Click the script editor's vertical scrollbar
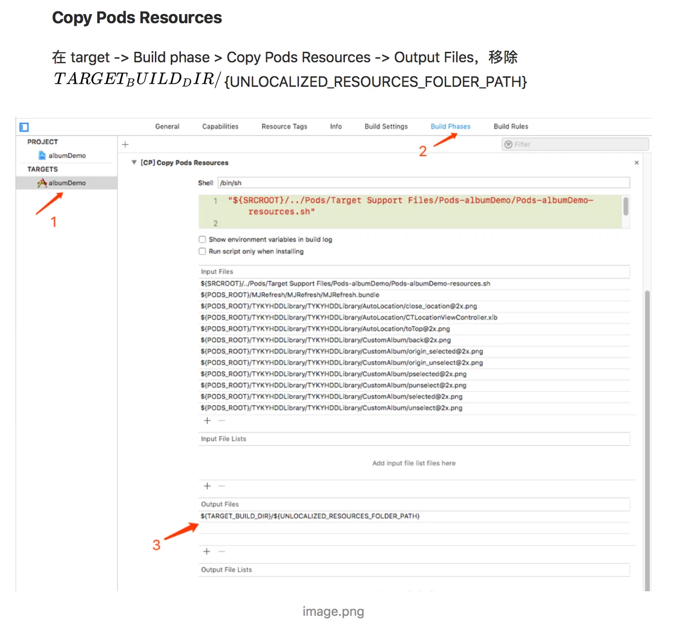Image resolution: width=677 pixels, height=629 pixels. [626, 206]
